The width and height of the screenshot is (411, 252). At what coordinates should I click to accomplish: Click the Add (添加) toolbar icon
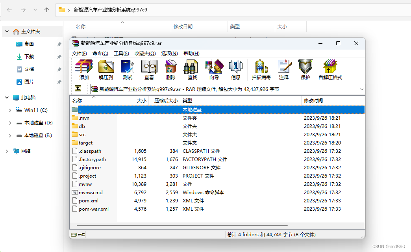click(x=84, y=69)
